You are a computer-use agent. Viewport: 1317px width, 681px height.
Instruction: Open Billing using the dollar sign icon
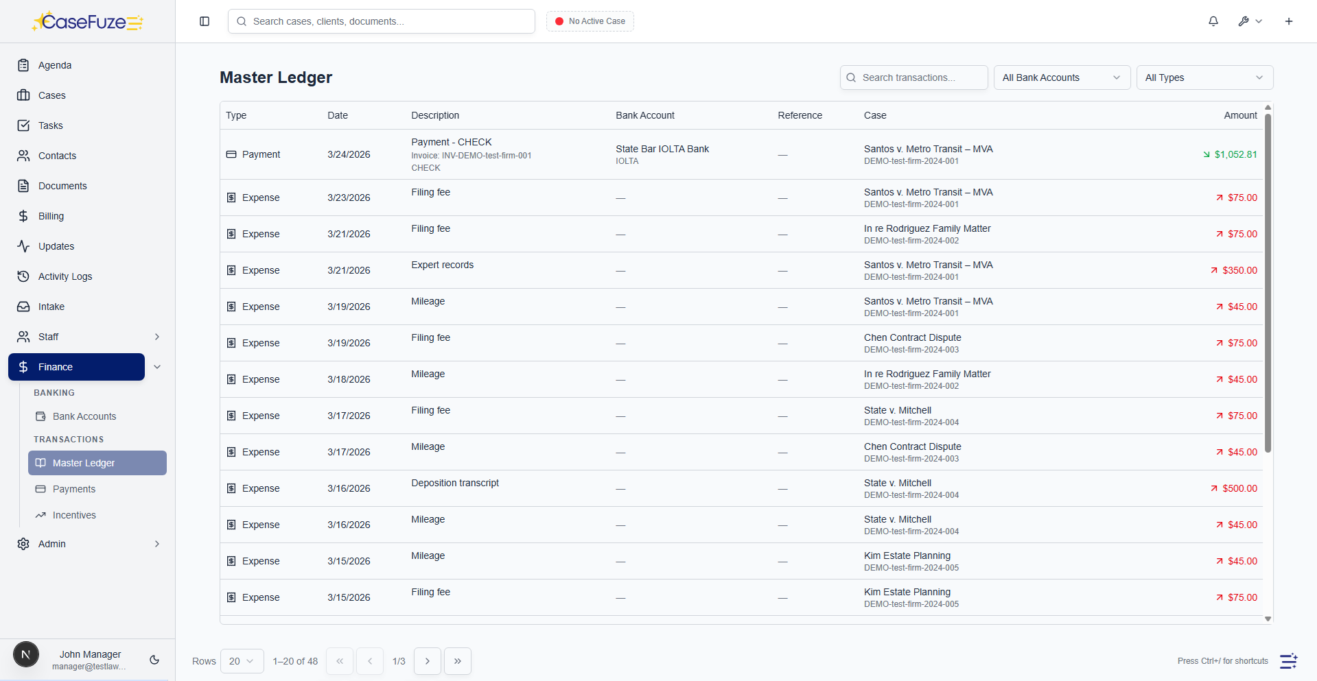pos(24,216)
